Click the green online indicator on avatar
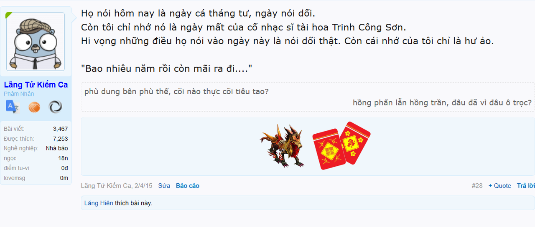Image resolution: width=535 pixels, height=227 pixels. click(8, 15)
